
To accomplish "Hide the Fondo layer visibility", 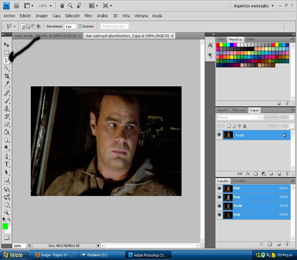I will (219, 135).
